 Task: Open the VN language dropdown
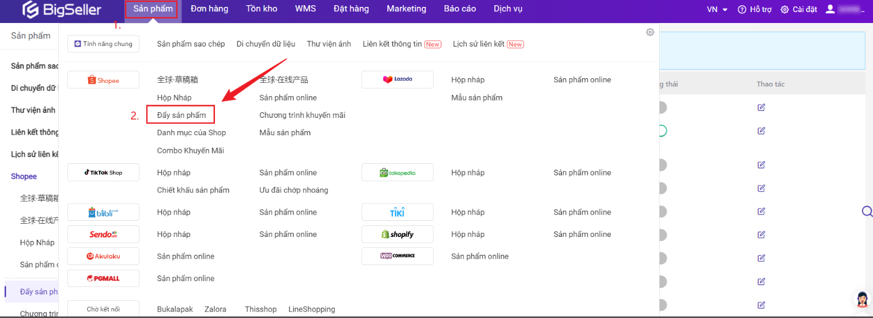[x=717, y=9]
